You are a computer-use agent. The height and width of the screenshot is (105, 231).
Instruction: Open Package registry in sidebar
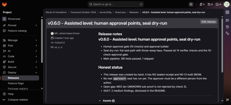tap(20, 88)
